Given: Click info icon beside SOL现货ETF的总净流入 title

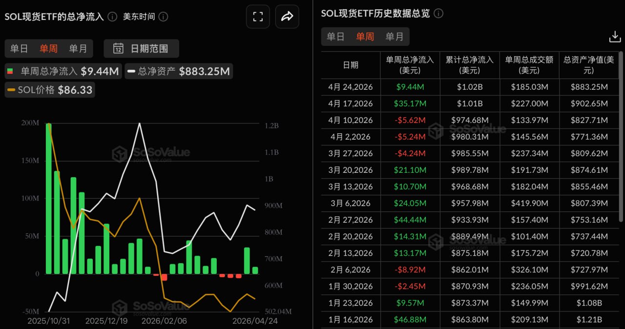Looking at the screenshot, I should click(x=112, y=17).
